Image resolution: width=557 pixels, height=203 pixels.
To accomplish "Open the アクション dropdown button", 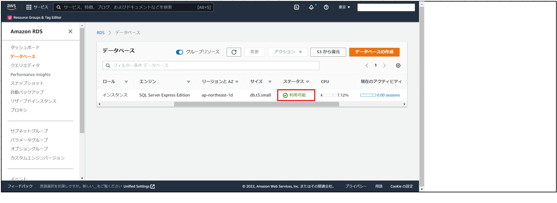I will tap(288, 52).
